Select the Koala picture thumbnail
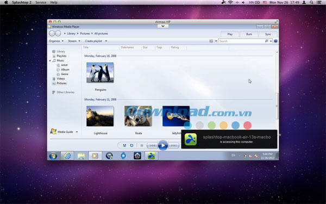 138,116
